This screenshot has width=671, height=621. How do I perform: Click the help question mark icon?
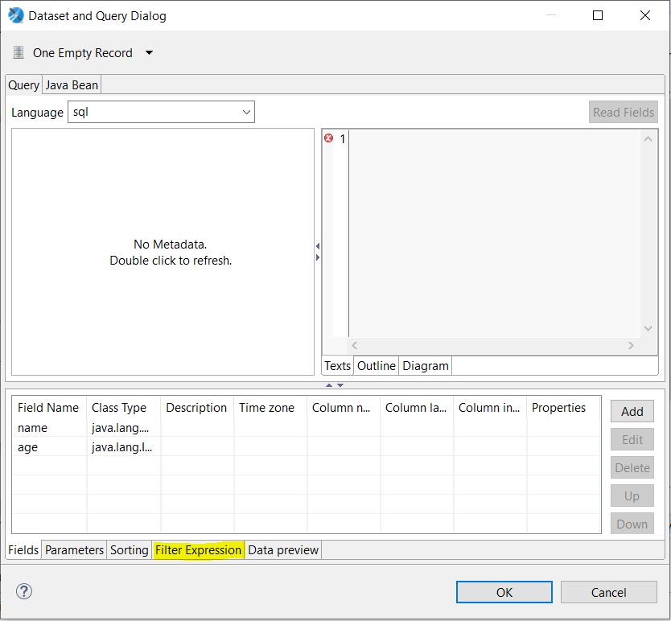(x=23, y=591)
